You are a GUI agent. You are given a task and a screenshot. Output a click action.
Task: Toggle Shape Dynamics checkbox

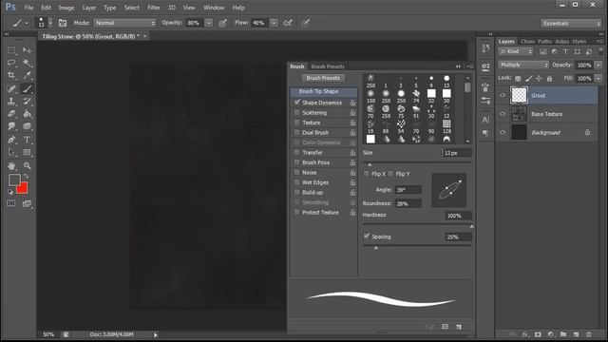pyautogui.click(x=297, y=103)
